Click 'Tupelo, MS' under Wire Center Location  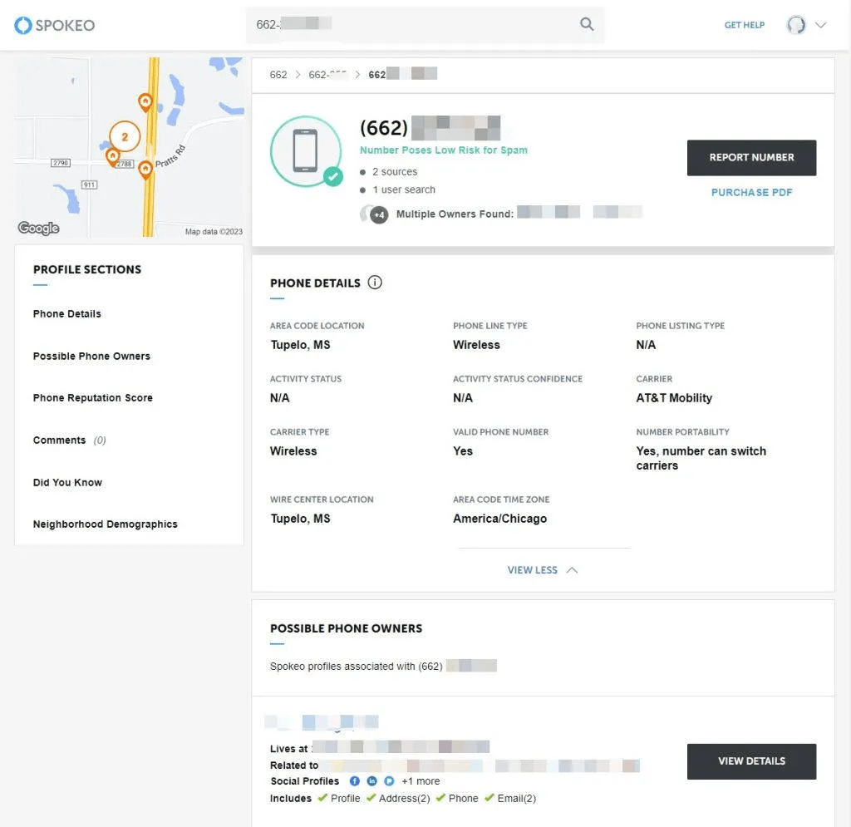(300, 519)
